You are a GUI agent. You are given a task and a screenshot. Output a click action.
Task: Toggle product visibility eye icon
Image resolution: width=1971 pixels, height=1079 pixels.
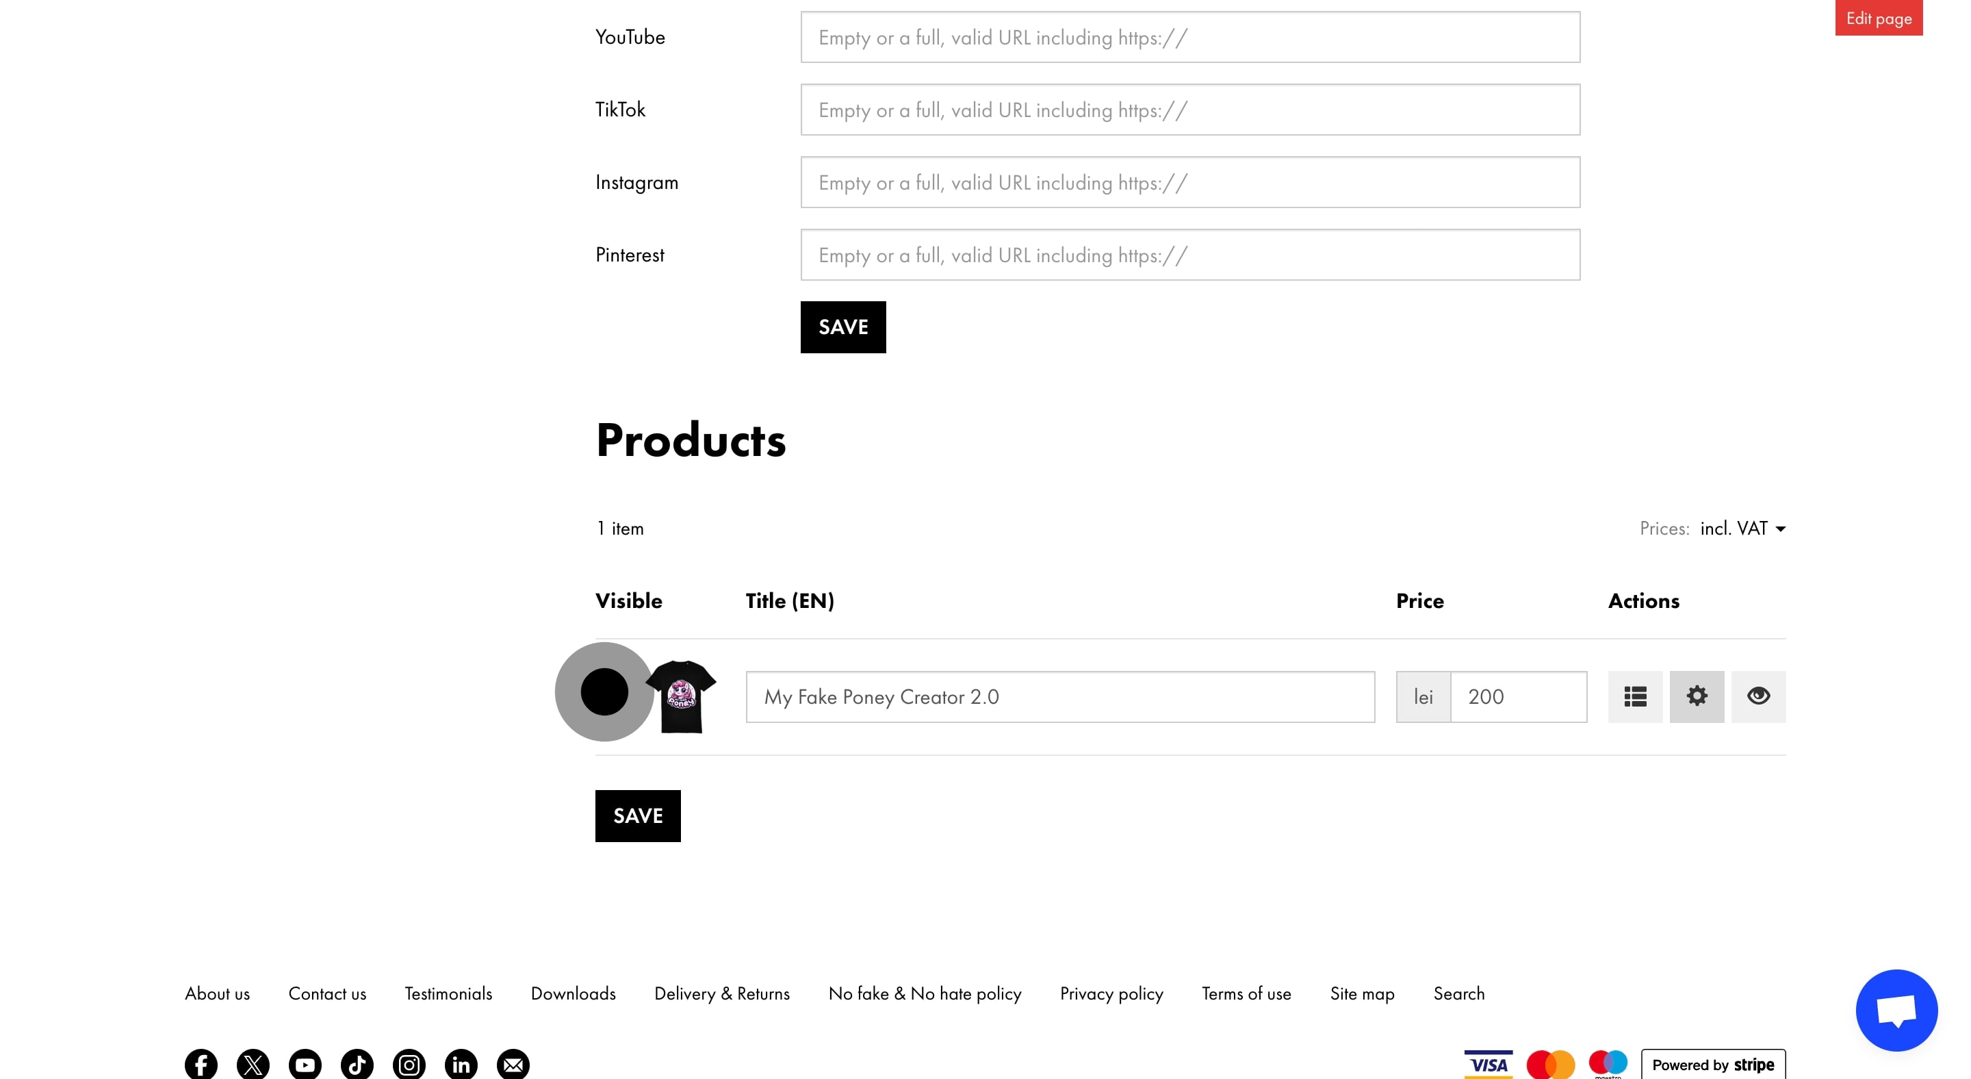[x=1758, y=696]
